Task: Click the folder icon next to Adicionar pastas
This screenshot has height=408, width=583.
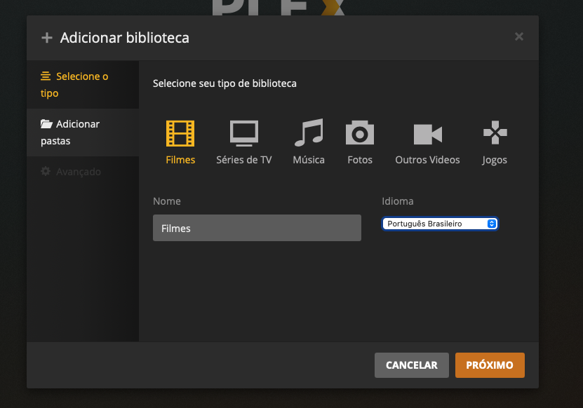Action: pyautogui.click(x=47, y=124)
